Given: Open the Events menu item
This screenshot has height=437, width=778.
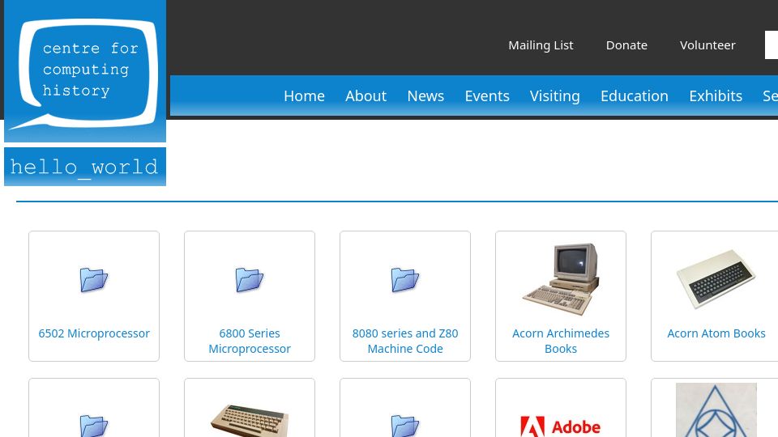Looking at the screenshot, I should 487,95.
